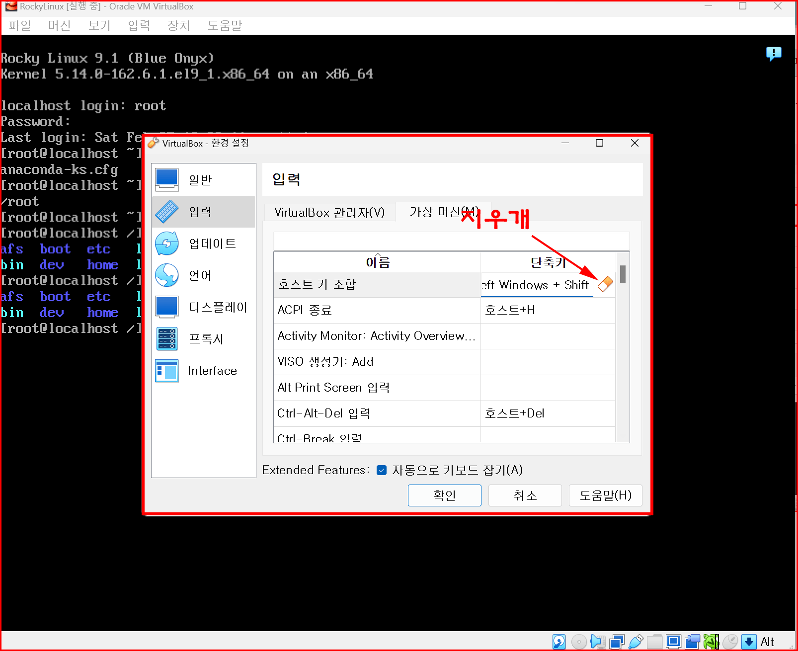798x651 pixels.
Task: Open the 보기 menu
Action: point(99,25)
